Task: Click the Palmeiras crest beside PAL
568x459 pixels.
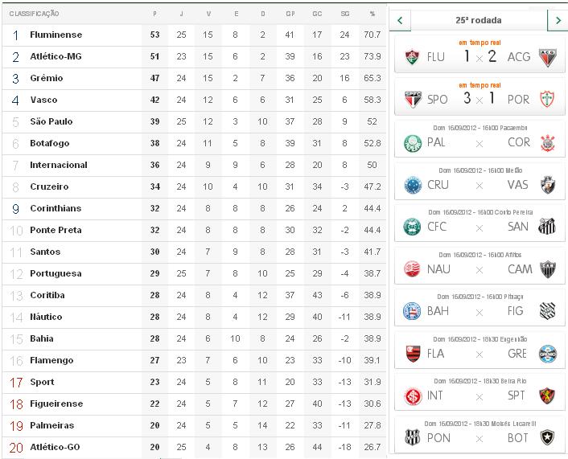Action: [x=413, y=143]
